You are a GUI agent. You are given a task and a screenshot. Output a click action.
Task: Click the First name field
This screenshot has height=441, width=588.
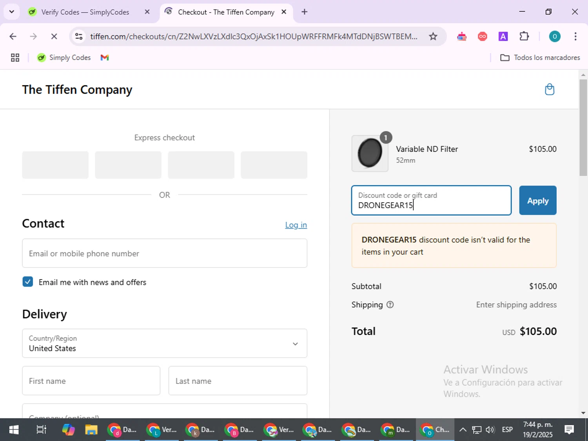[x=91, y=381]
